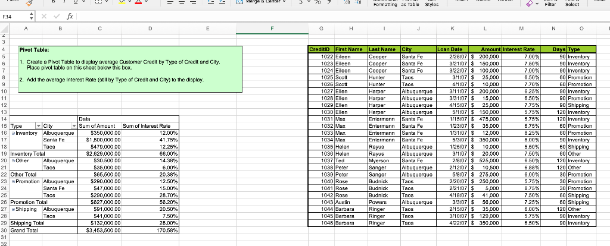Select the $3,453,500.00 grand total cell
The width and height of the screenshot is (610, 246).
pyautogui.click(x=99, y=230)
